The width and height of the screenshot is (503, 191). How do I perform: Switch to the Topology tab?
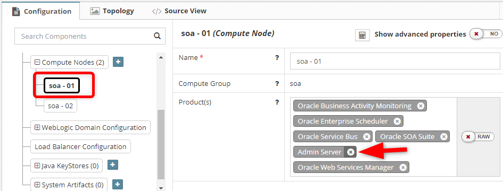click(x=112, y=11)
